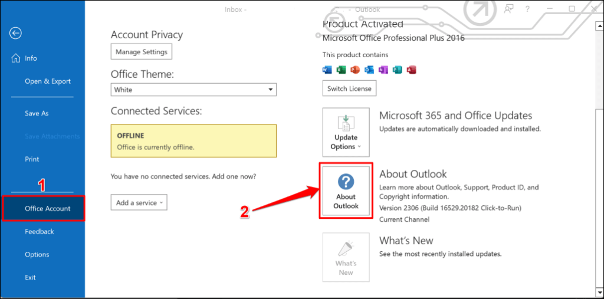Click the Access product icon
The image size is (604, 299).
tap(411, 70)
